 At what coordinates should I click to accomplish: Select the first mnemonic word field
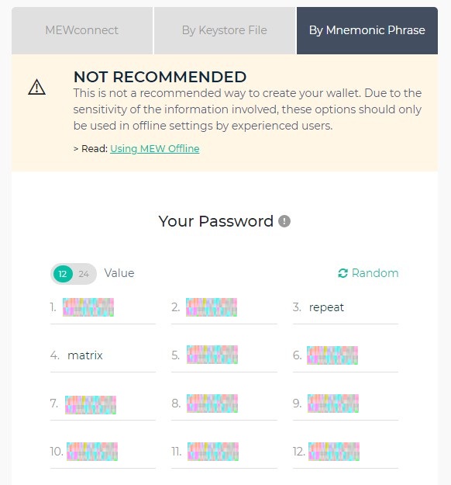pyautogui.click(x=103, y=307)
